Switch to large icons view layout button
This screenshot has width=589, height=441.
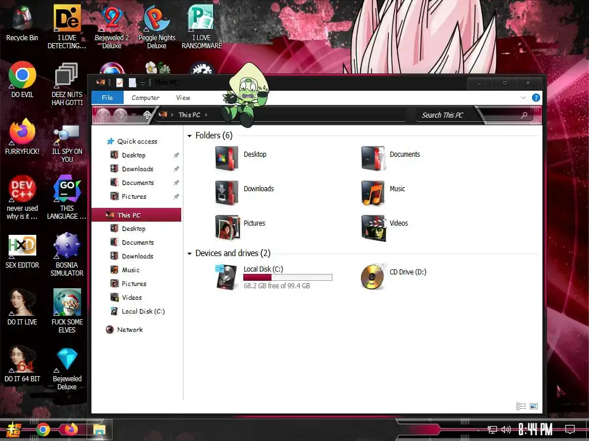point(533,406)
